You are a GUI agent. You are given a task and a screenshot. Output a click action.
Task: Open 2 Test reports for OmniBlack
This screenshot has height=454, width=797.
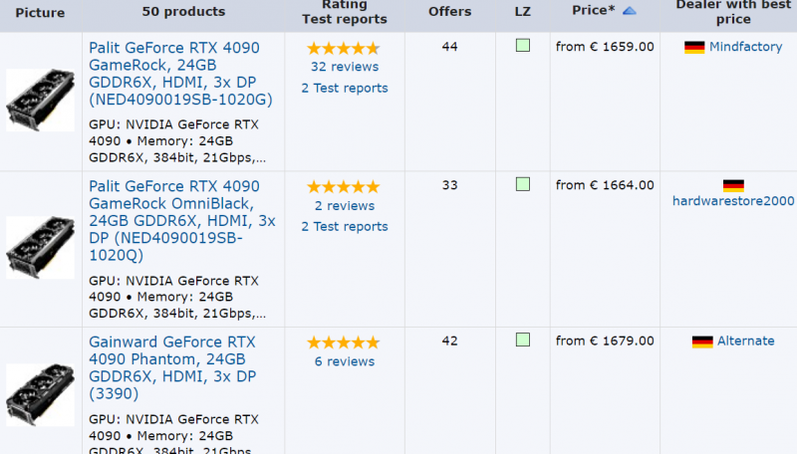(344, 226)
